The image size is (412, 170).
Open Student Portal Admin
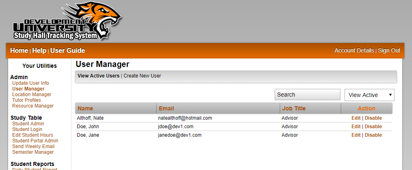pos(35,141)
